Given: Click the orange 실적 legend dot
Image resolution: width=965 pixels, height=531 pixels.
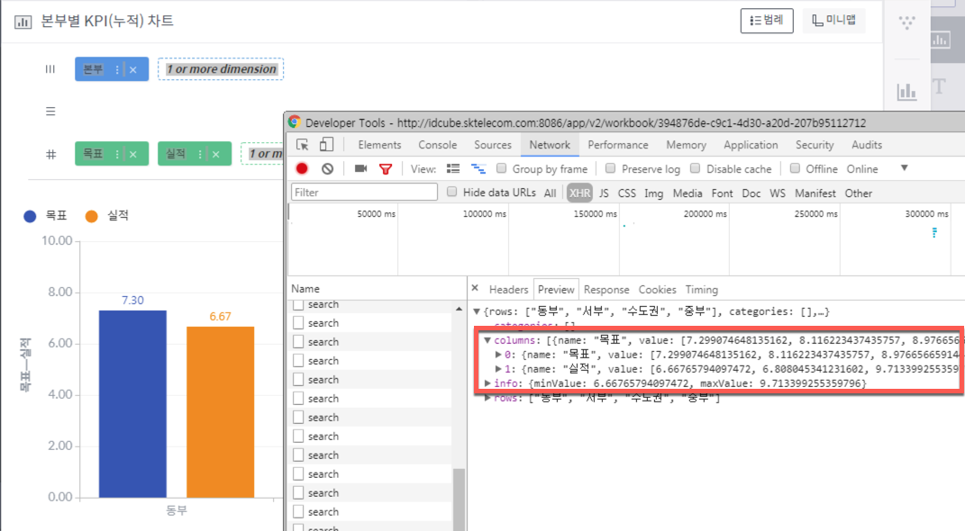Looking at the screenshot, I should point(92,216).
